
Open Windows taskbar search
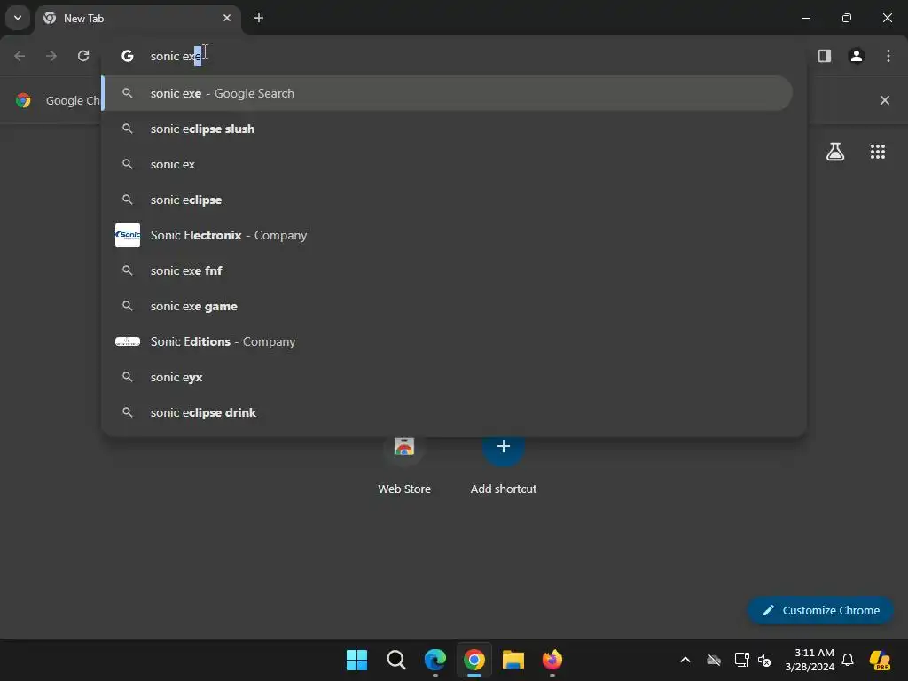(396, 660)
